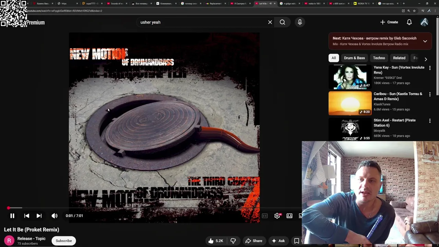Open the player settings gear
Image resolution: width=439 pixels, height=247 pixels.
[x=277, y=216]
